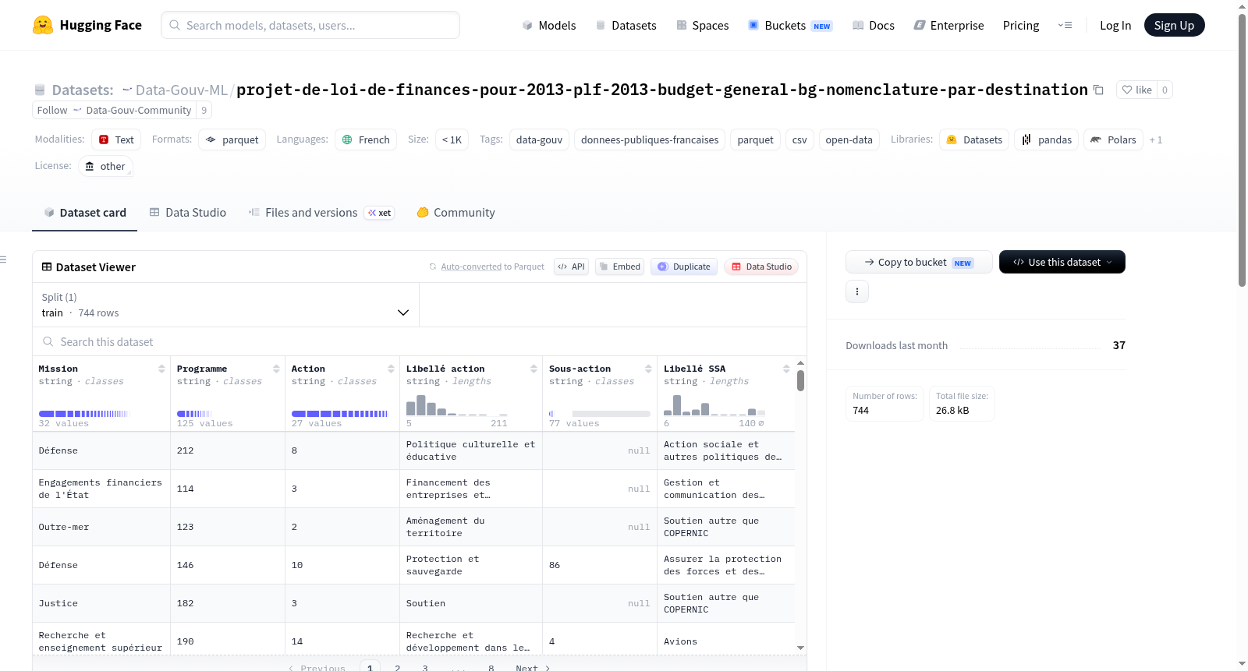Click Copy to bucket
The height and width of the screenshot is (671, 1248).
point(919,262)
